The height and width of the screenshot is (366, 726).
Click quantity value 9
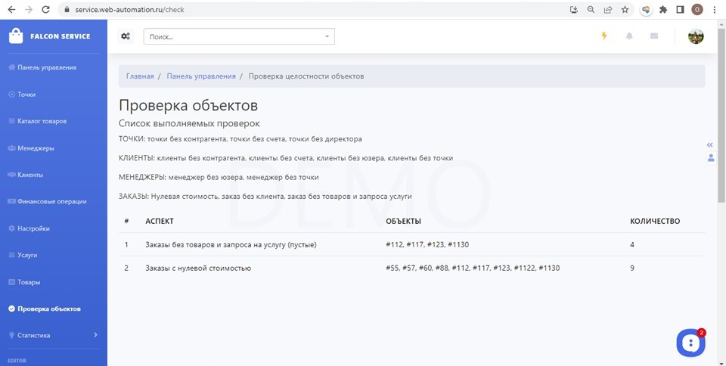[632, 268]
